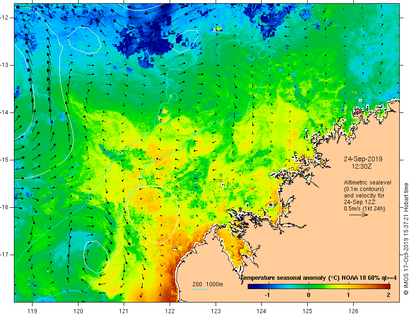Click the longitude axis label 124
409x316 pixels.
(262, 311)
